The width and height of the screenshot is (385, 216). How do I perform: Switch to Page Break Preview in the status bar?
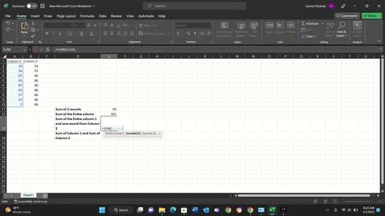pos(336,202)
